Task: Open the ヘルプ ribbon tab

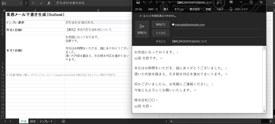Action: (220, 9)
